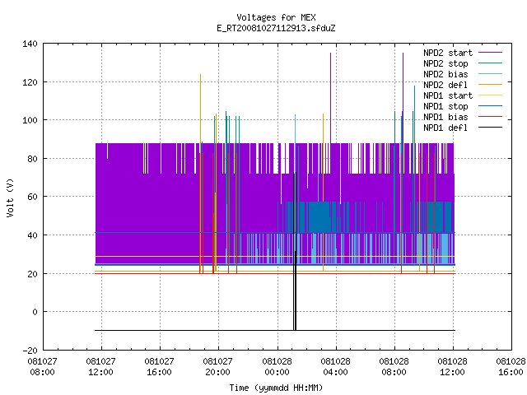Click the 081027 20:00 time tick label

(217, 367)
